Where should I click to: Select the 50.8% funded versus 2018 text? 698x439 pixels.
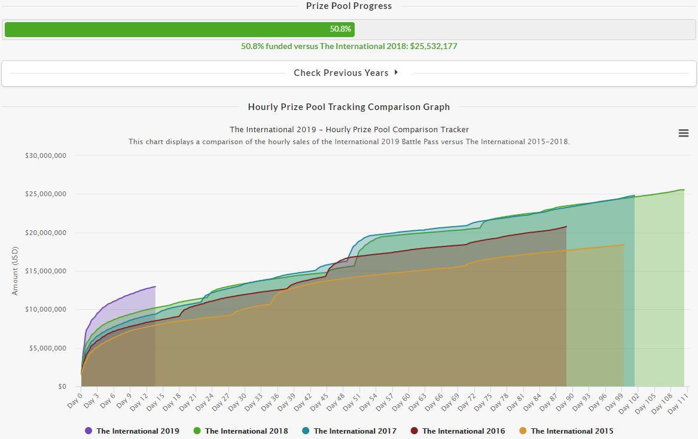tap(349, 46)
